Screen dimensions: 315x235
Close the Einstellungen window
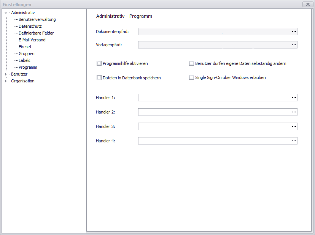point(307,4)
